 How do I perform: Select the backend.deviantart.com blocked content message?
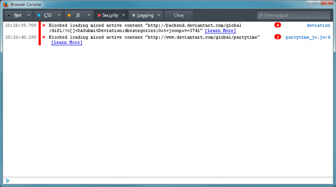145,28
